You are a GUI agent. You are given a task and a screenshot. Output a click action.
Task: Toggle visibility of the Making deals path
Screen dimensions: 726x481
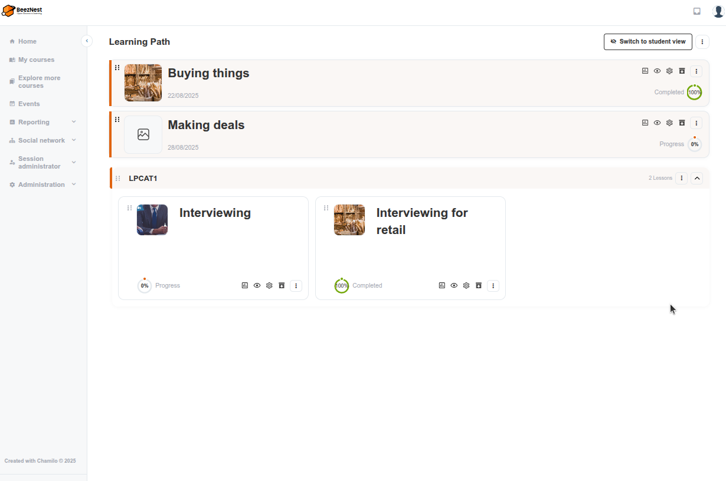pyautogui.click(x=657, y=123)
